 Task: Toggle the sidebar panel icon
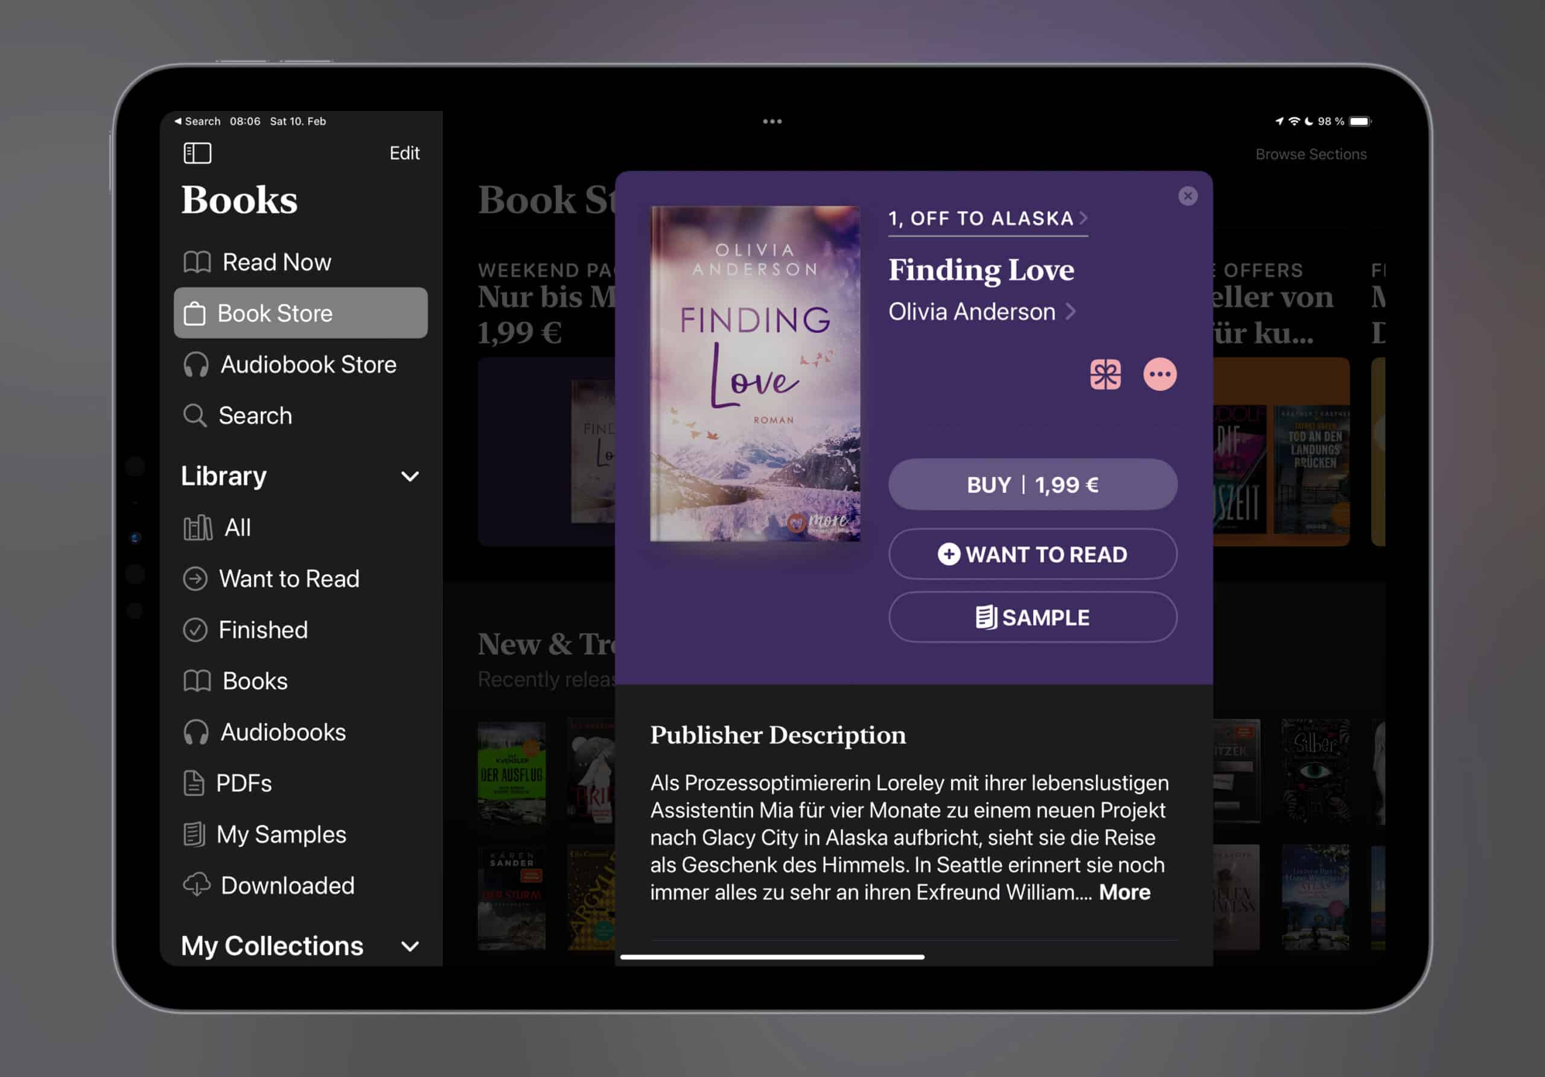(197, 153)
